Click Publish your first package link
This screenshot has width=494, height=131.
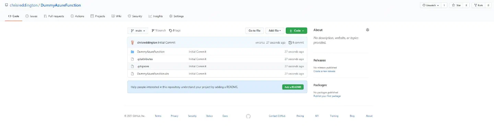tap(327, 96)
